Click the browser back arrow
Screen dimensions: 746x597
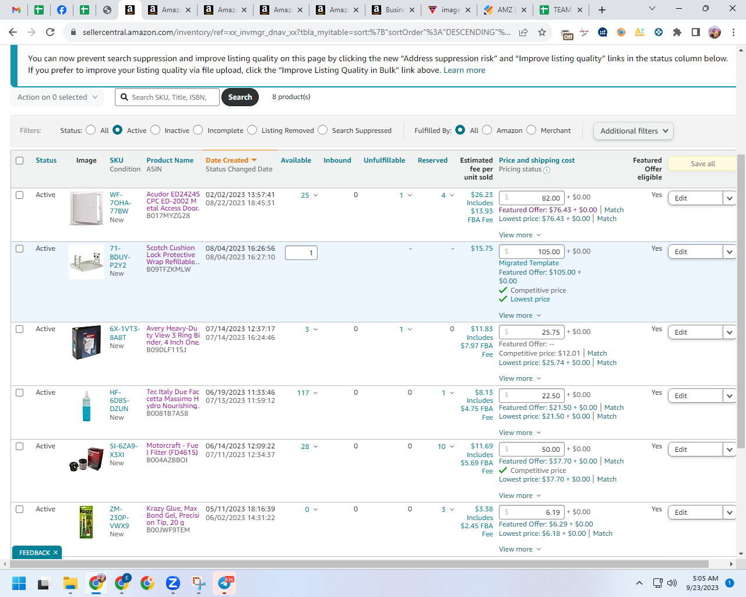[x=13, y=32]
